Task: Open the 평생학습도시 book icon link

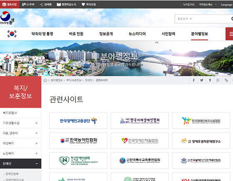Action: 67,5
